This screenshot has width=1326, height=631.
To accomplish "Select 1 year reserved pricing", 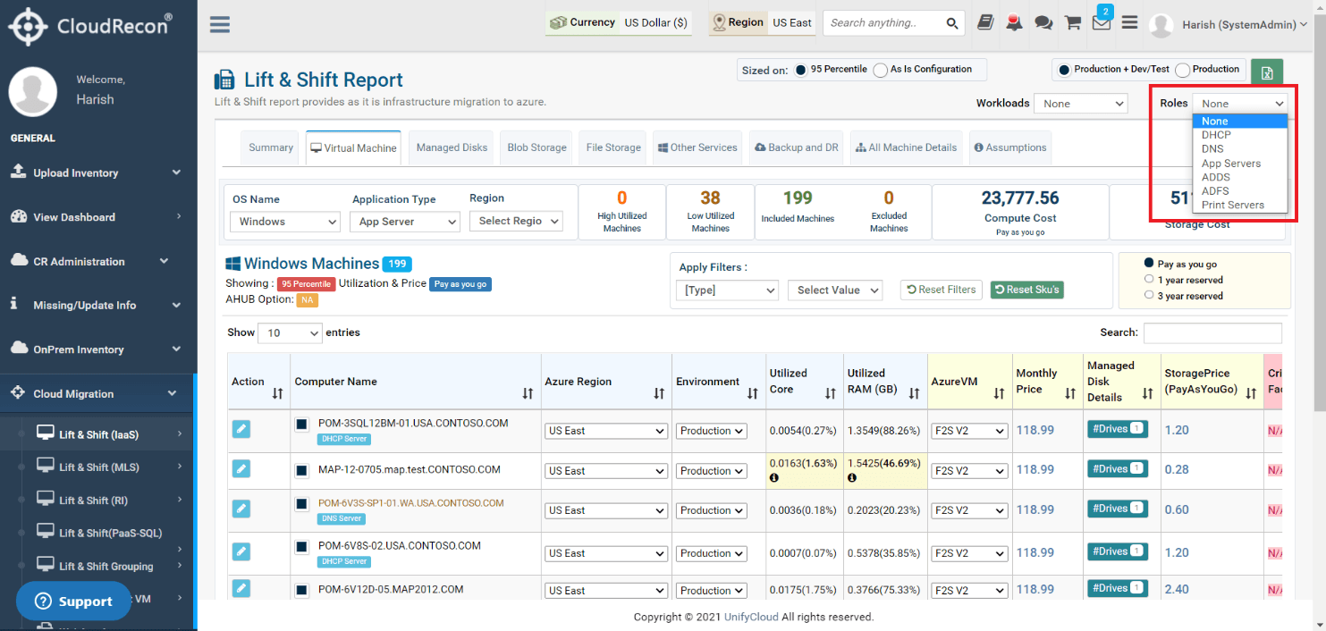I will tap(1149, 280).
